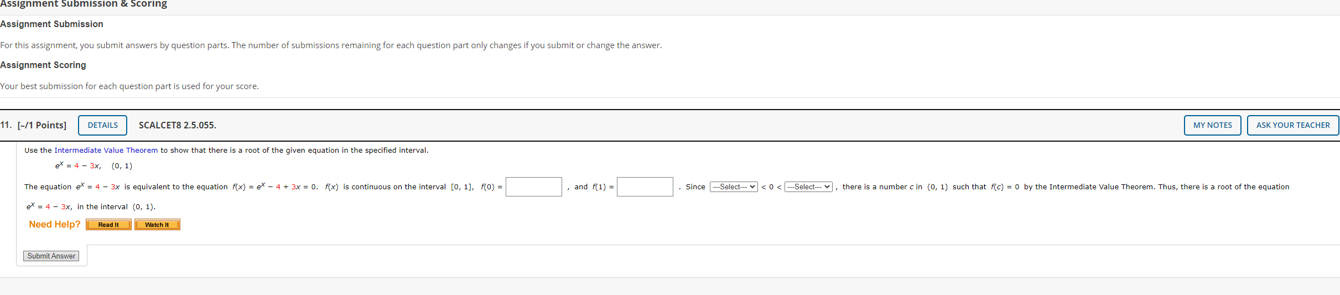Click the Need Help? label
This screenshot has height=295, width=1340.
point(54,224)
